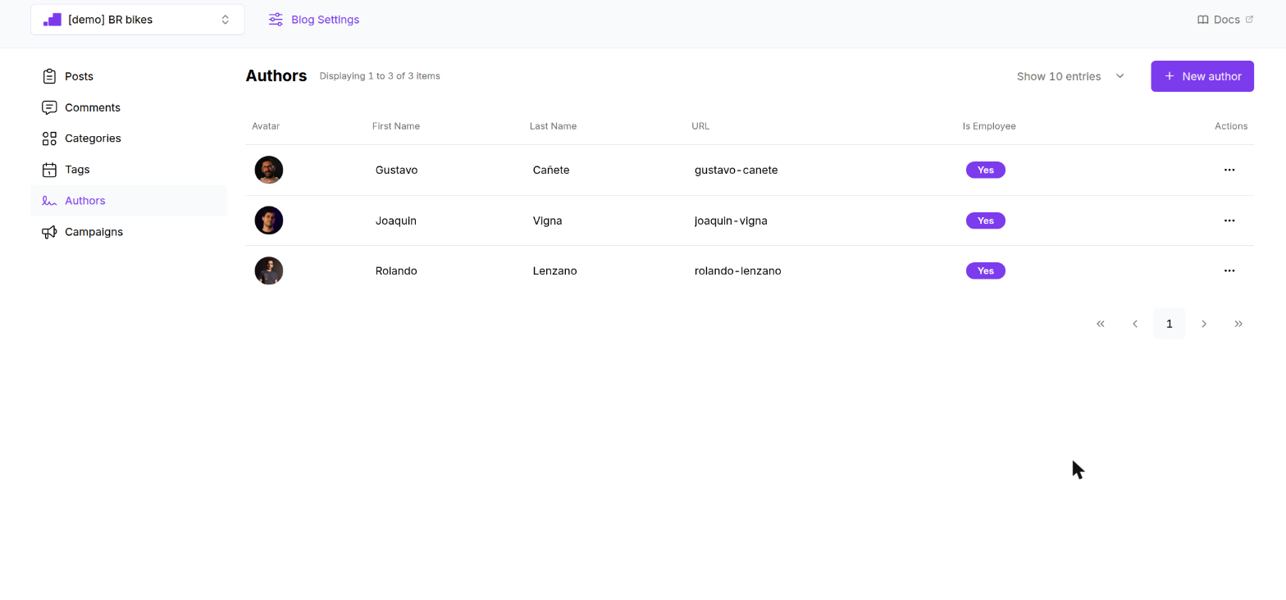The width and height of the screenshot is (1286, 600).
Task: Click the Authors signature icon in sidebar
Action: tap(49, 201)
